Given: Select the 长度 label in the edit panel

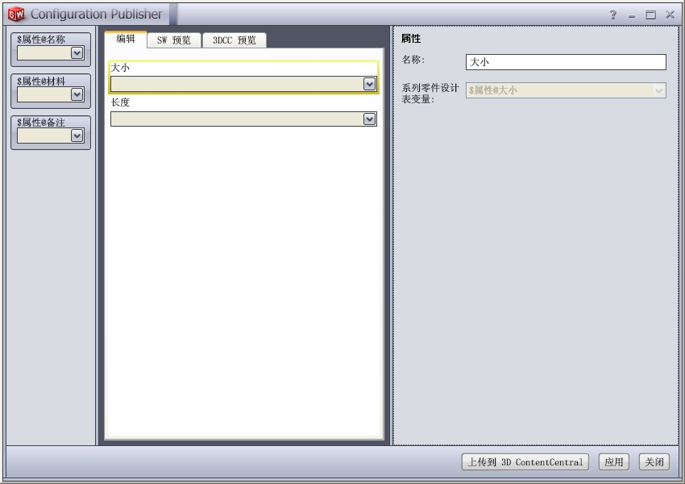Looking at the screenshot, I should (x=120, y=102).
